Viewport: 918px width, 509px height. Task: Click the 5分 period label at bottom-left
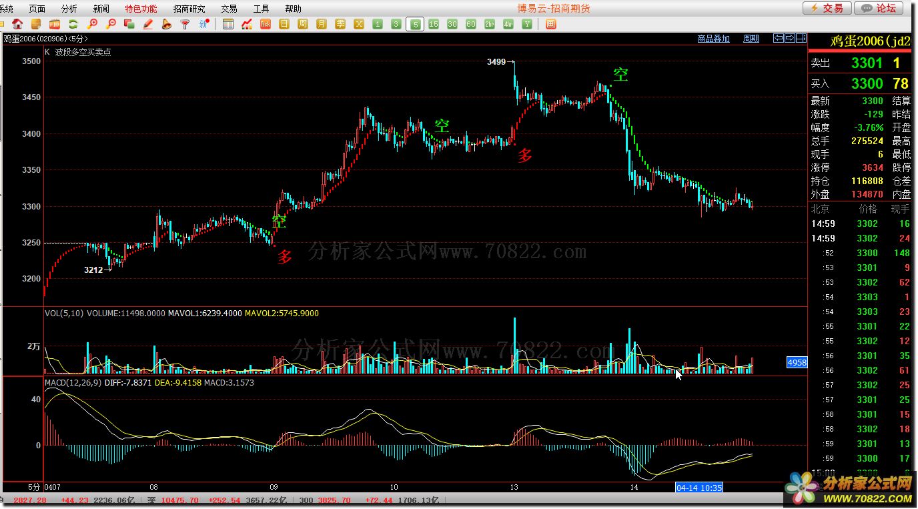pos(33,488)
